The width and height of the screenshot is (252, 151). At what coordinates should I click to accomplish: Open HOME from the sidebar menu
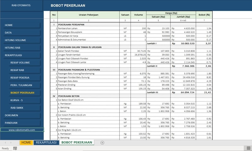(x=22, y=25)
